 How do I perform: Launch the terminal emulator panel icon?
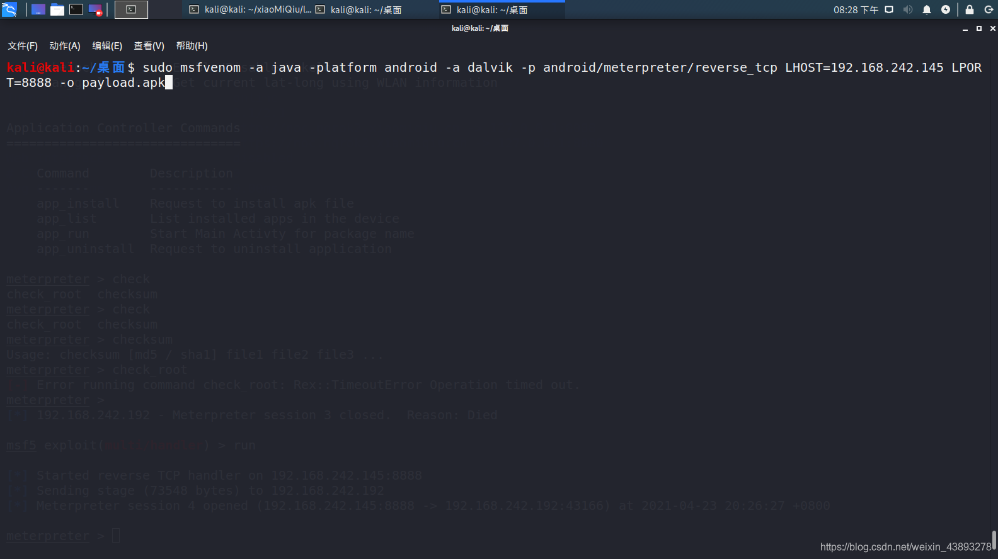(76, 9)
